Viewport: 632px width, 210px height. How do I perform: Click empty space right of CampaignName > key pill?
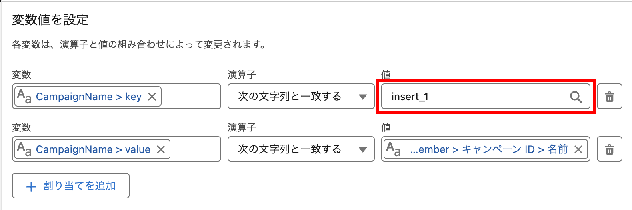(x=191, y=97)
